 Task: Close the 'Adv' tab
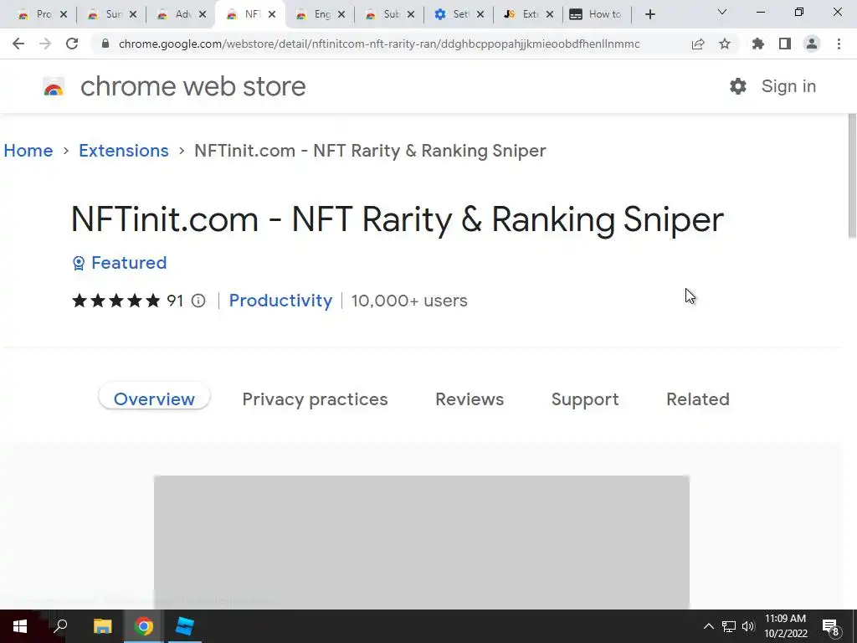point(203,14)
